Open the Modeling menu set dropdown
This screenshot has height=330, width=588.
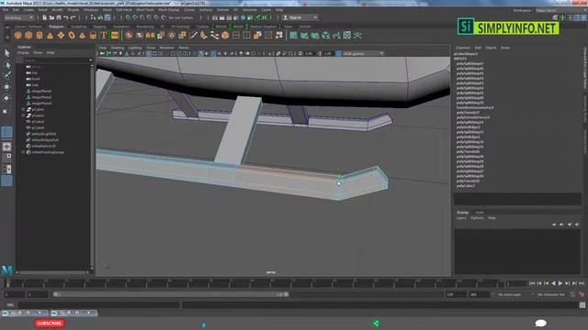coord(18,17)
